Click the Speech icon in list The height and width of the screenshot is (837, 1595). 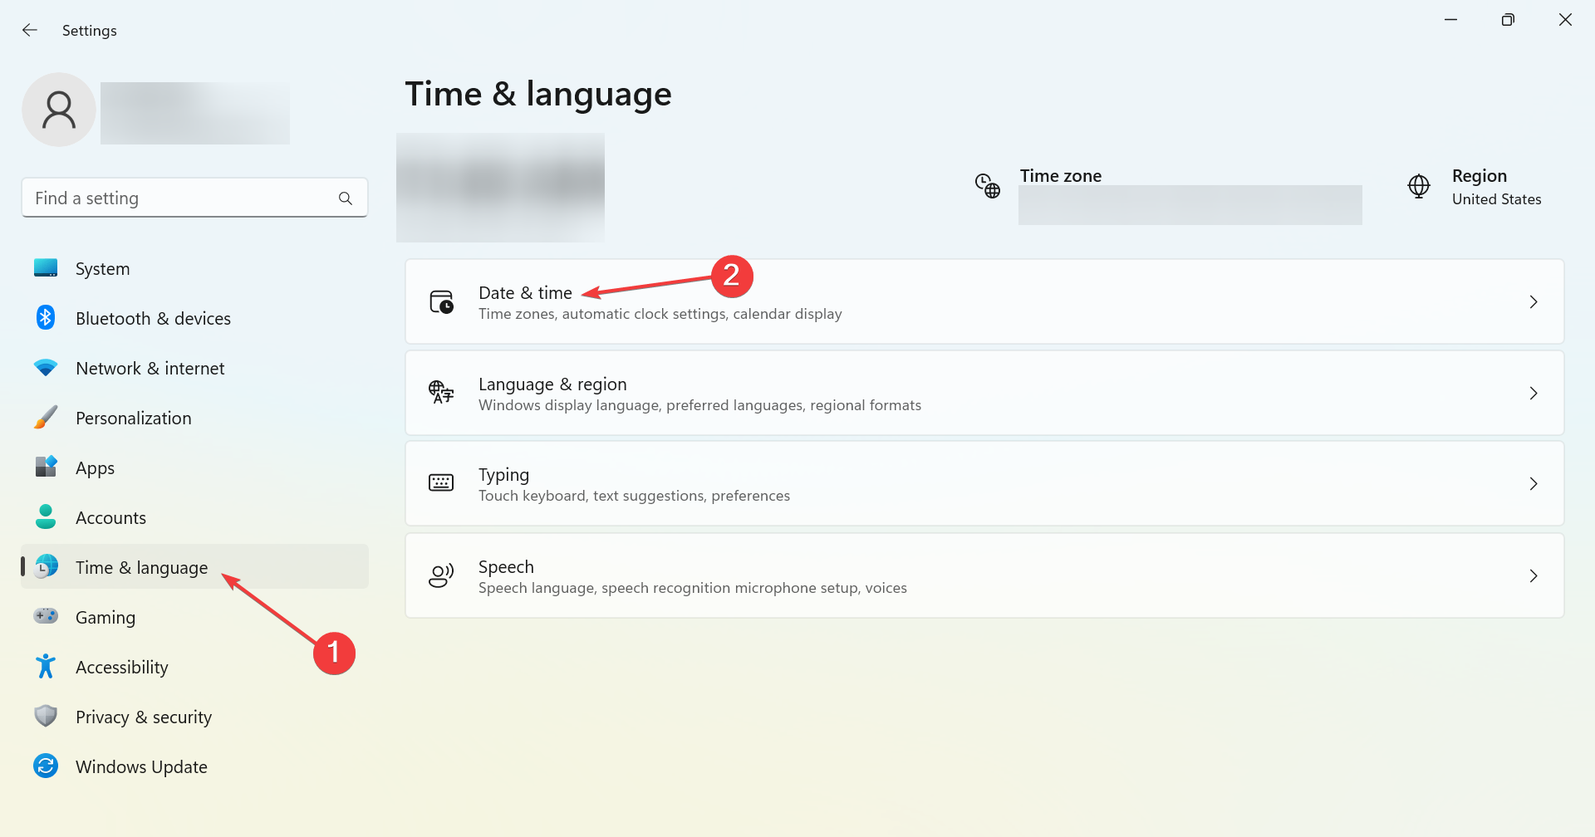point(441,575)
